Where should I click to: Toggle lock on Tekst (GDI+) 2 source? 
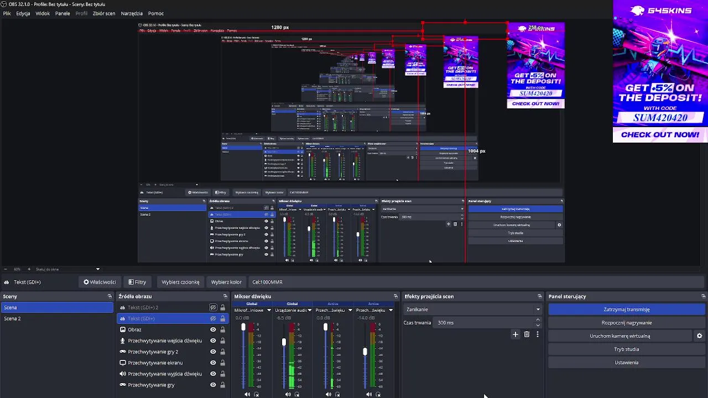coord(222,307)
